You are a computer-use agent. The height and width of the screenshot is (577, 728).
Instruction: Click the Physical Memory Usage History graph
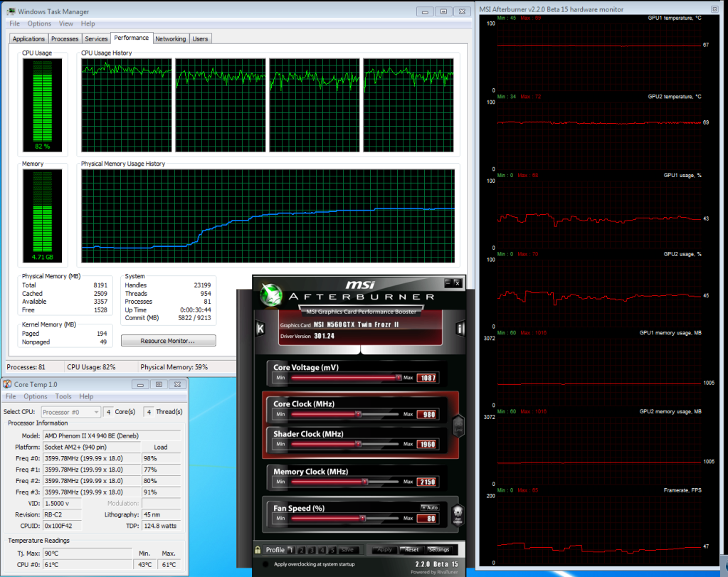[268, 216]
